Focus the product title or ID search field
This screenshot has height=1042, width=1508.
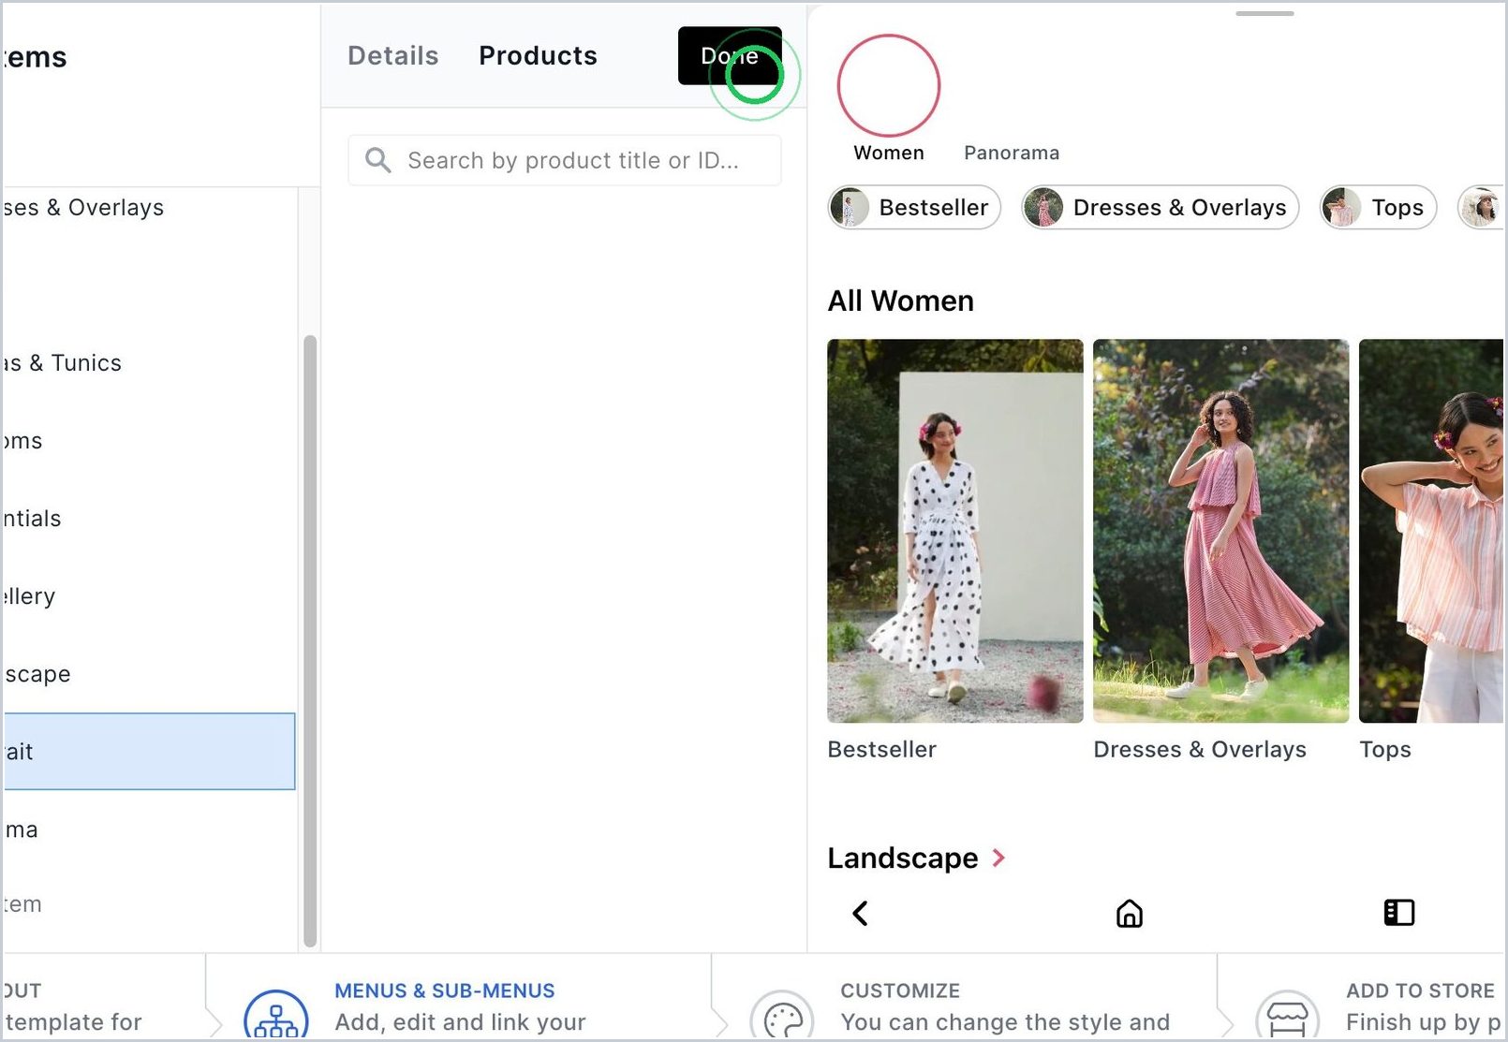coord(565,160)
